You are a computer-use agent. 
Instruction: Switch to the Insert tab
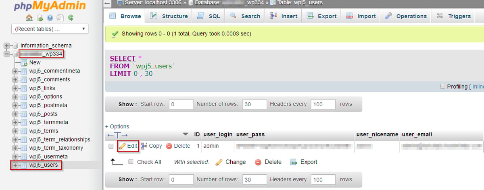284,16
